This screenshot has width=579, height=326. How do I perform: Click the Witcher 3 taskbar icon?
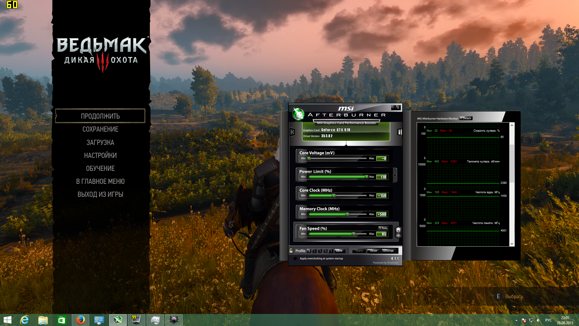pyautogui.click(x=174, y=320)
